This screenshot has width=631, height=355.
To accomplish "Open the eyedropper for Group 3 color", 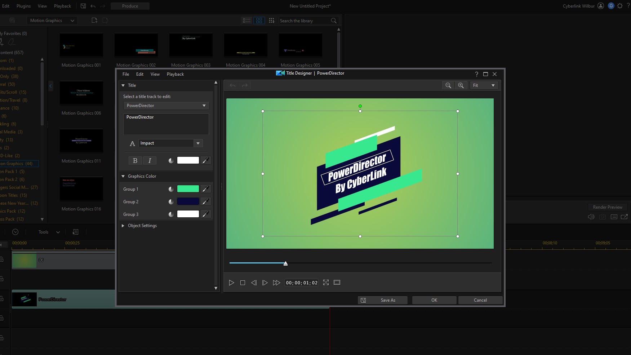I will pyautogui.click(x=206, y=214).
